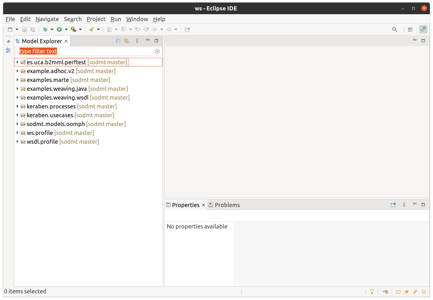
Task: Click the Save icon in toolbar
Action: point(24,29)
